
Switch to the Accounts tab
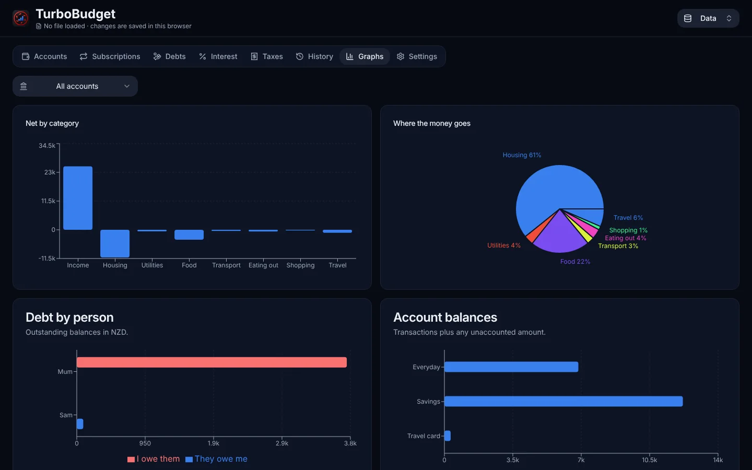(44, 56)
